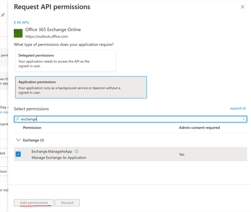Click the Manage Exchange As Application description
This screenshot has width=251, height=212.
point(59,157)
